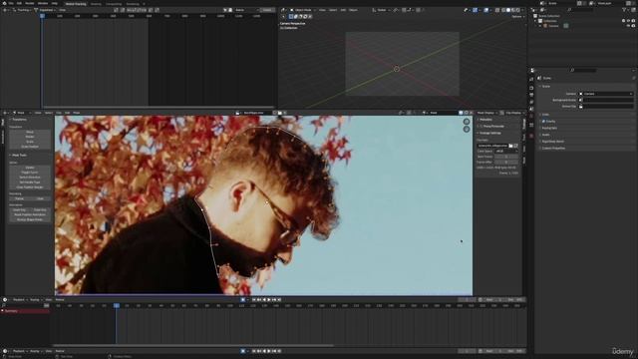The image size is (638, 359).
Task: Click the pan gizmo in clip viewer
Action: coord(467,129)
